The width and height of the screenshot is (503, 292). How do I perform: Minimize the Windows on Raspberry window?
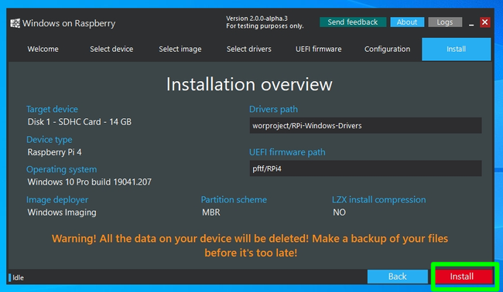[471, 22]
